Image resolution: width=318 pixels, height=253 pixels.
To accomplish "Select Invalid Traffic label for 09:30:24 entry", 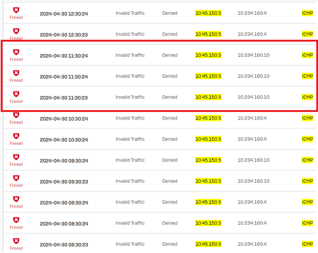I will point(130,160).
